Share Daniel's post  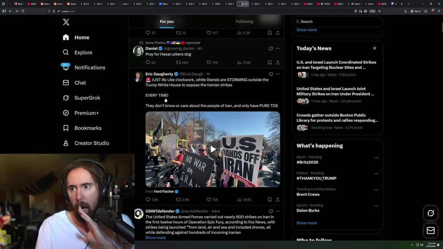click(x=278, y=63)
